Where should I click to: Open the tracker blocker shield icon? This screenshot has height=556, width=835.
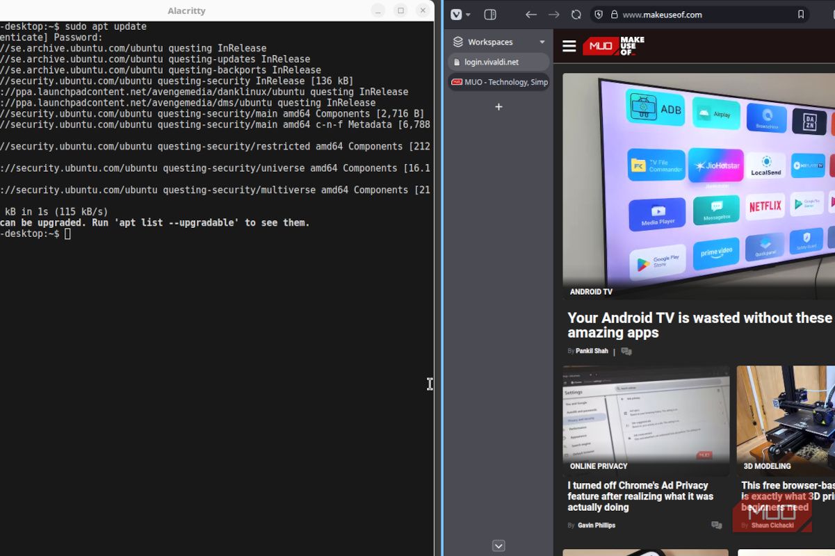[x=599, y=15]
